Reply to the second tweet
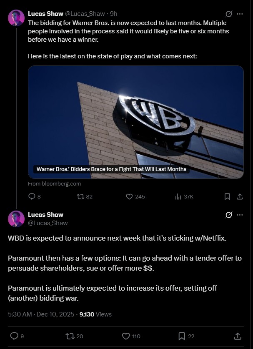 click(x=14, y=336)
